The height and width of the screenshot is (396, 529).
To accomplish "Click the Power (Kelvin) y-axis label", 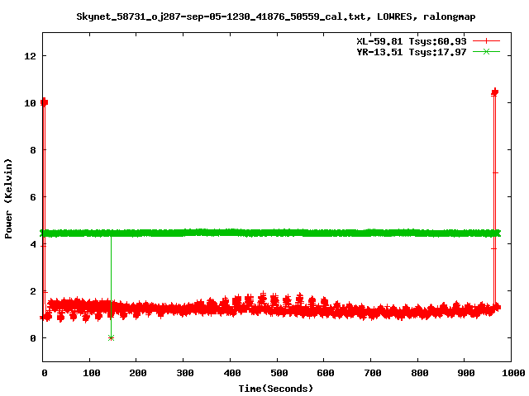I will (x=8, y=199).
